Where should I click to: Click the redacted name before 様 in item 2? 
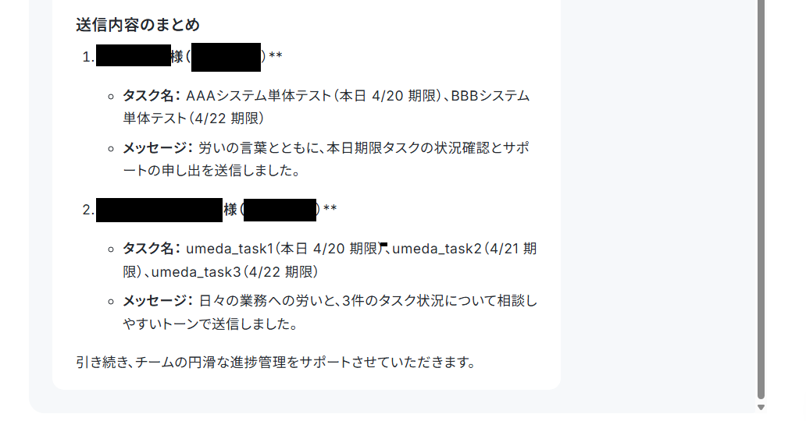pos(159,210)
